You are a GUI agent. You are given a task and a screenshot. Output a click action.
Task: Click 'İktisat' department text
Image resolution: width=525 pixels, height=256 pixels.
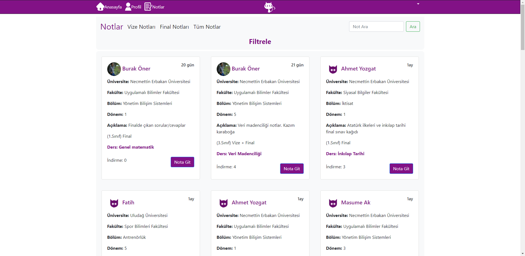tap(347, 103)
